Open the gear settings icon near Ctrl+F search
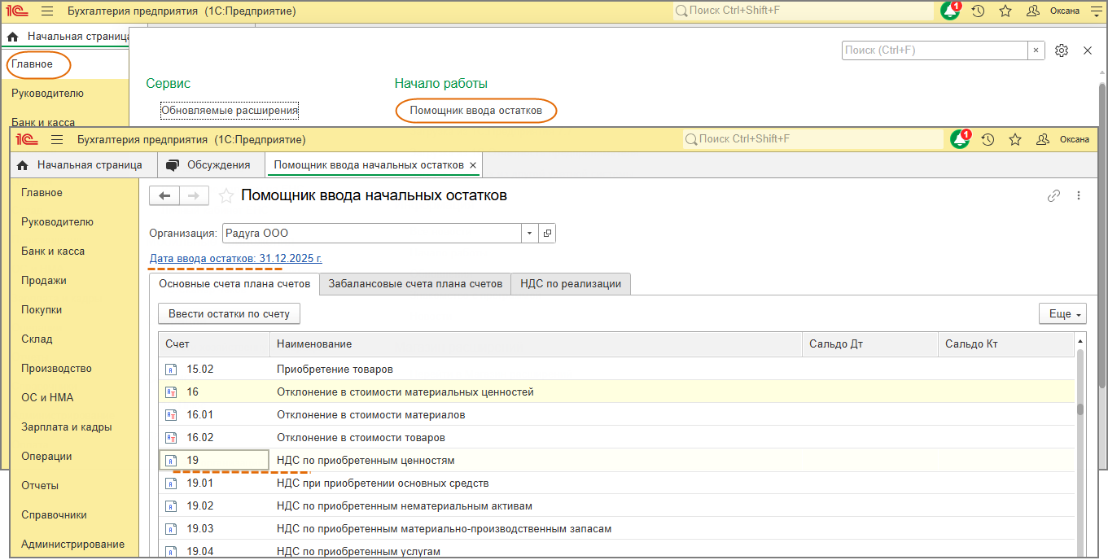 tap(1061, 50)
